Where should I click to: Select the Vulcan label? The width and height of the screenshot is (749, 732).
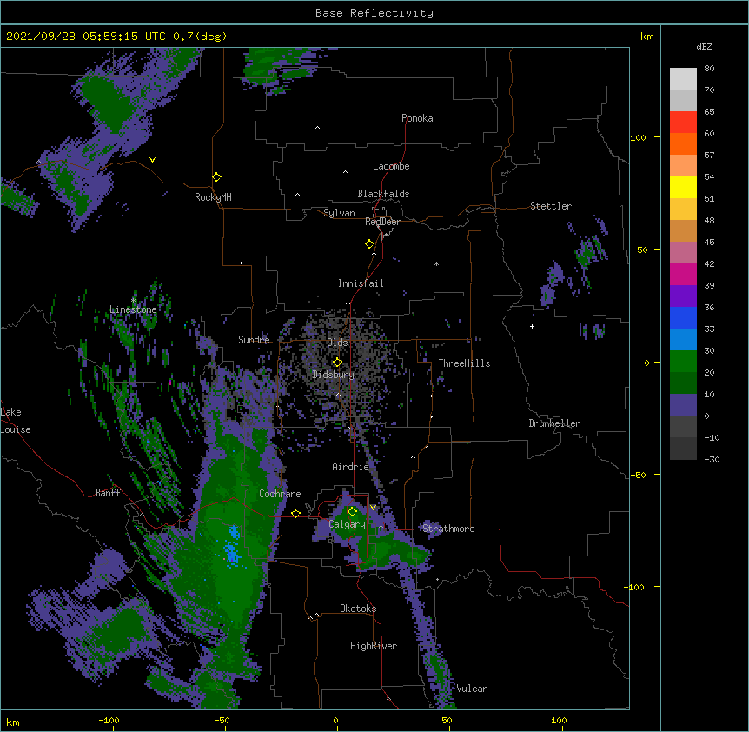472,689
